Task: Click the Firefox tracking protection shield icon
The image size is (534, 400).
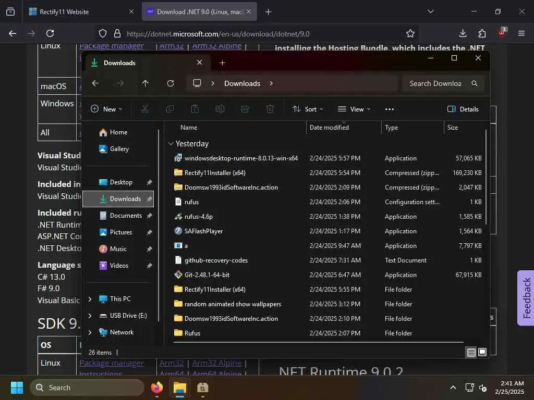Action: pyautogui.click(x=103, y=33)
